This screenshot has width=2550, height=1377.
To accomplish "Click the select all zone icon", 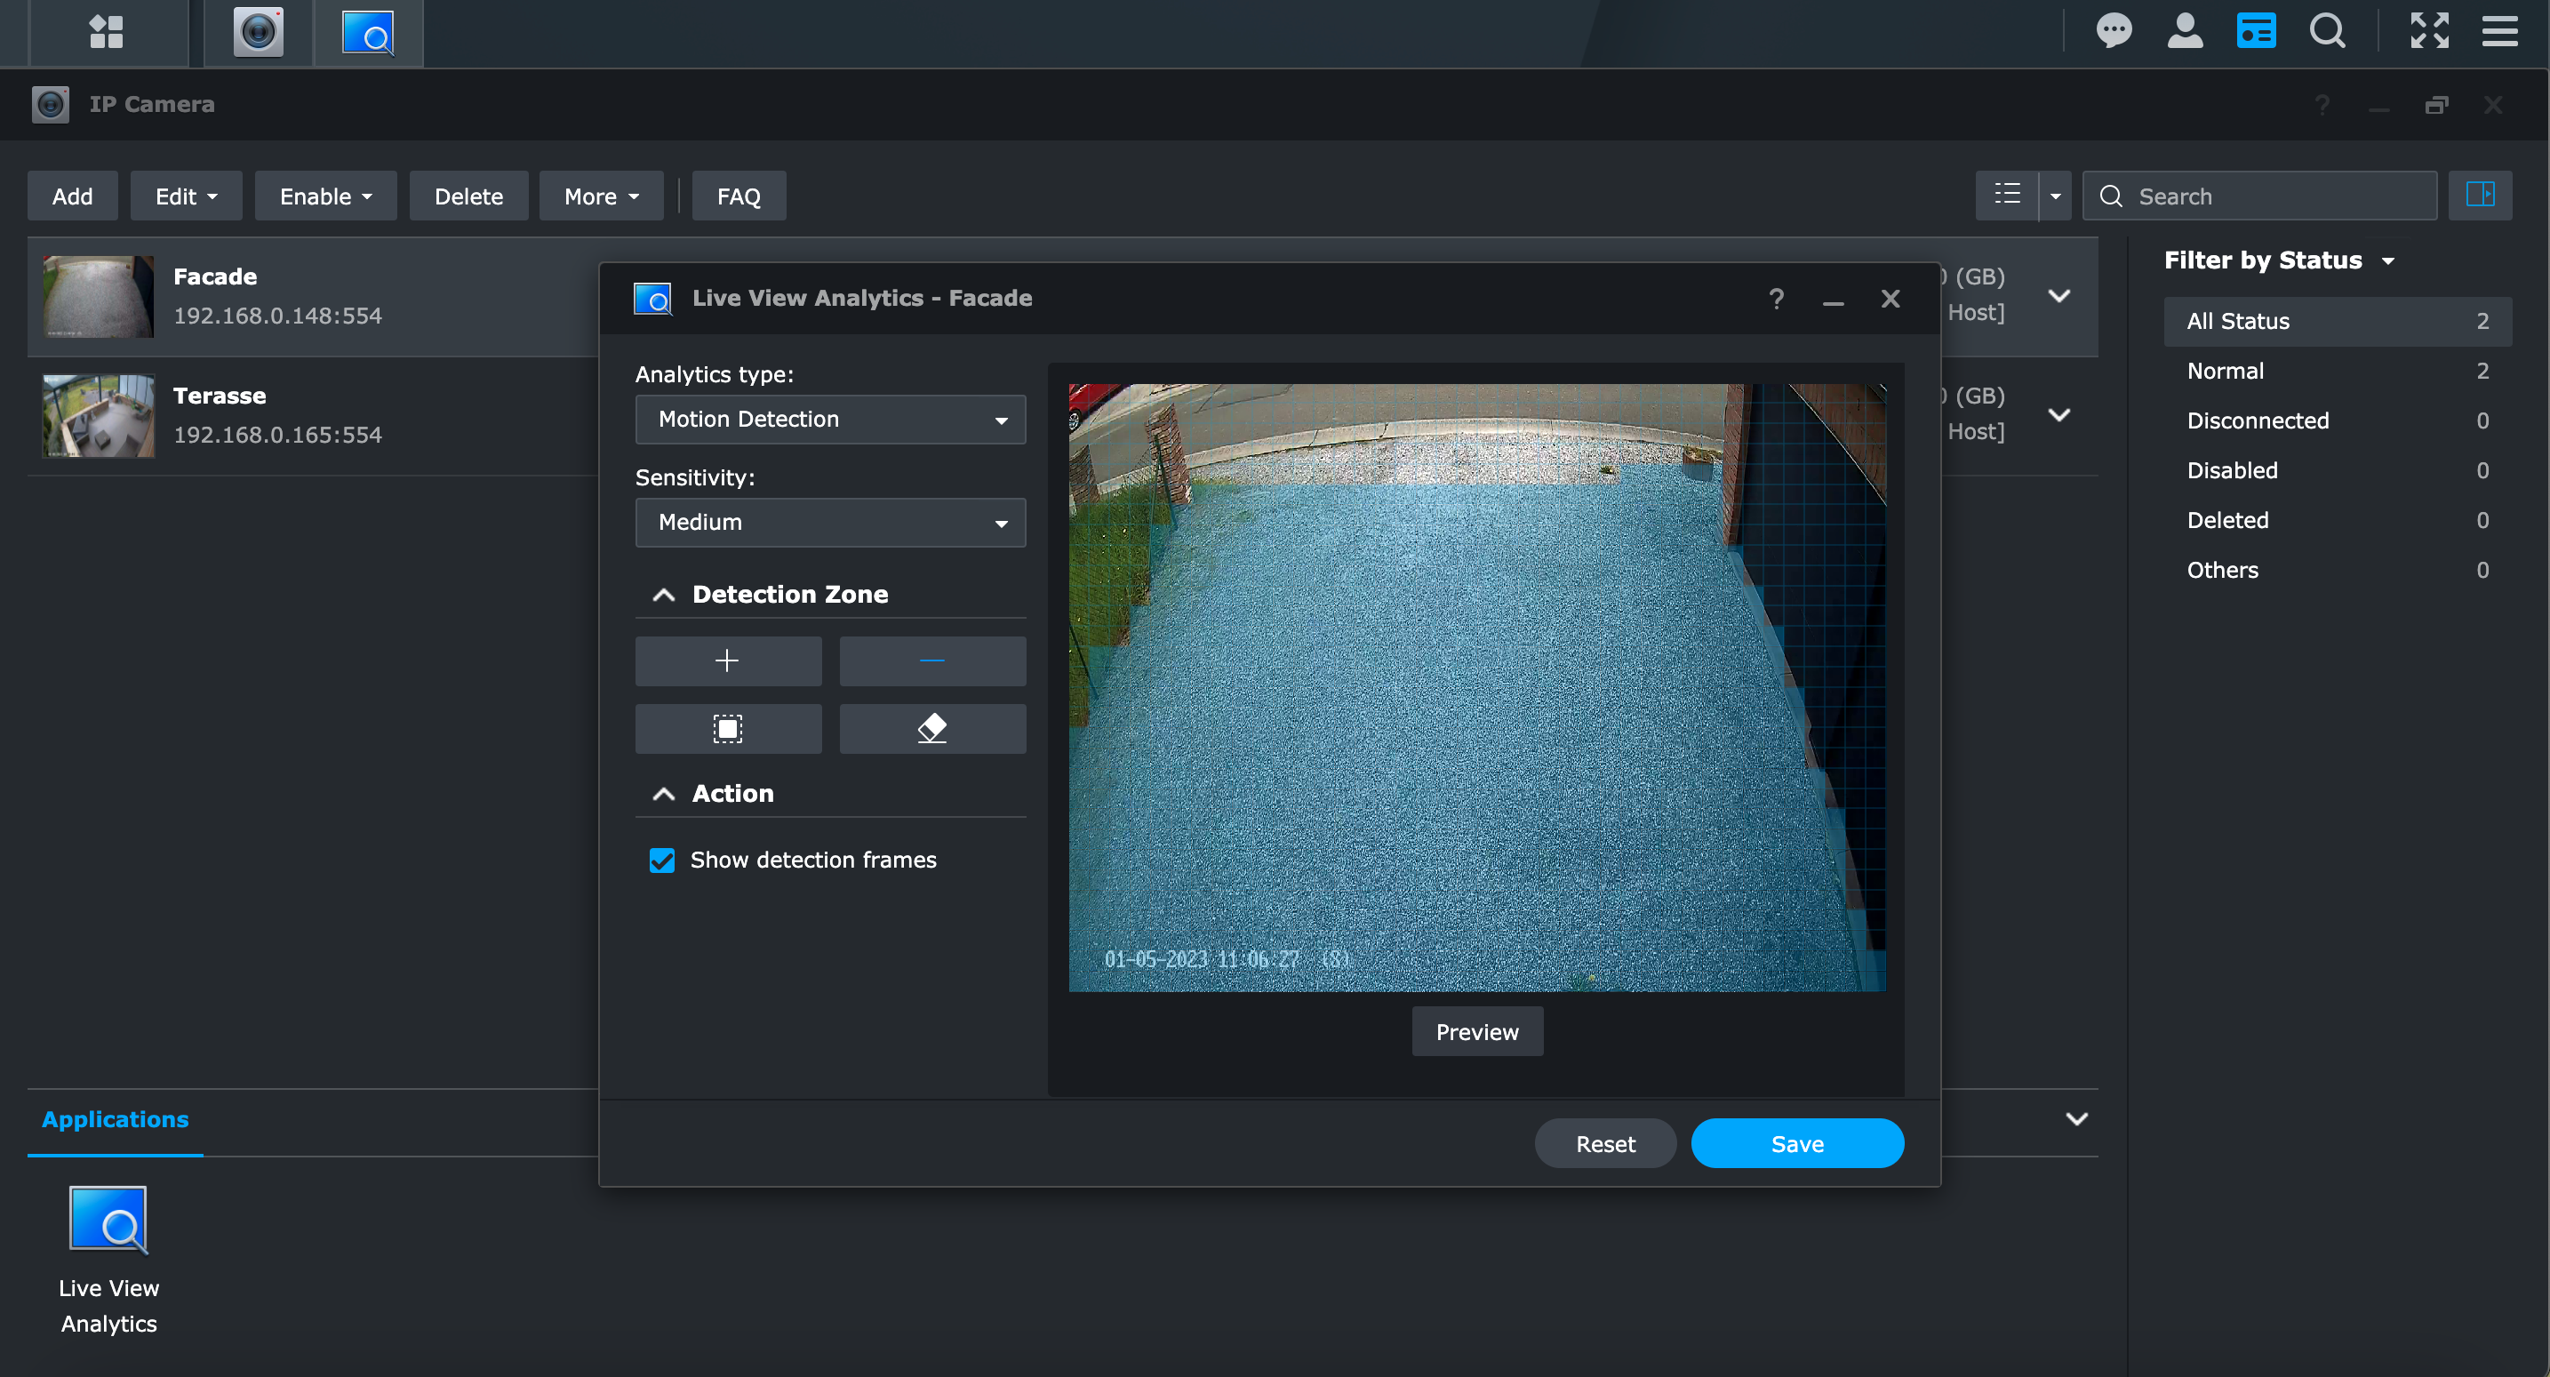I will coord(728,729).
